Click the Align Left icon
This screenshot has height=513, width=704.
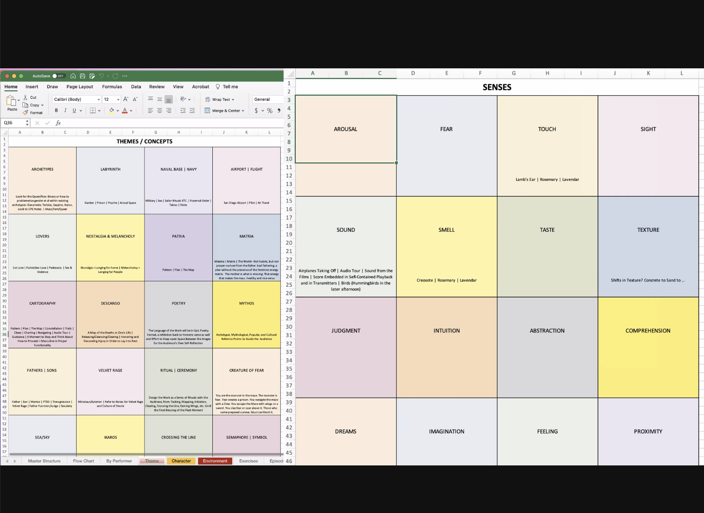click(x=150, y=111)
